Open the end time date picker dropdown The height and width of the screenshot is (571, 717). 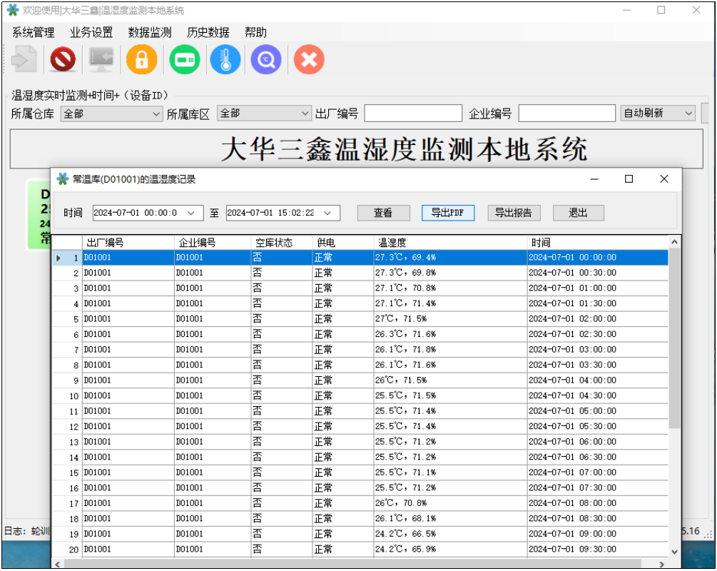click(x=327, y=213)
